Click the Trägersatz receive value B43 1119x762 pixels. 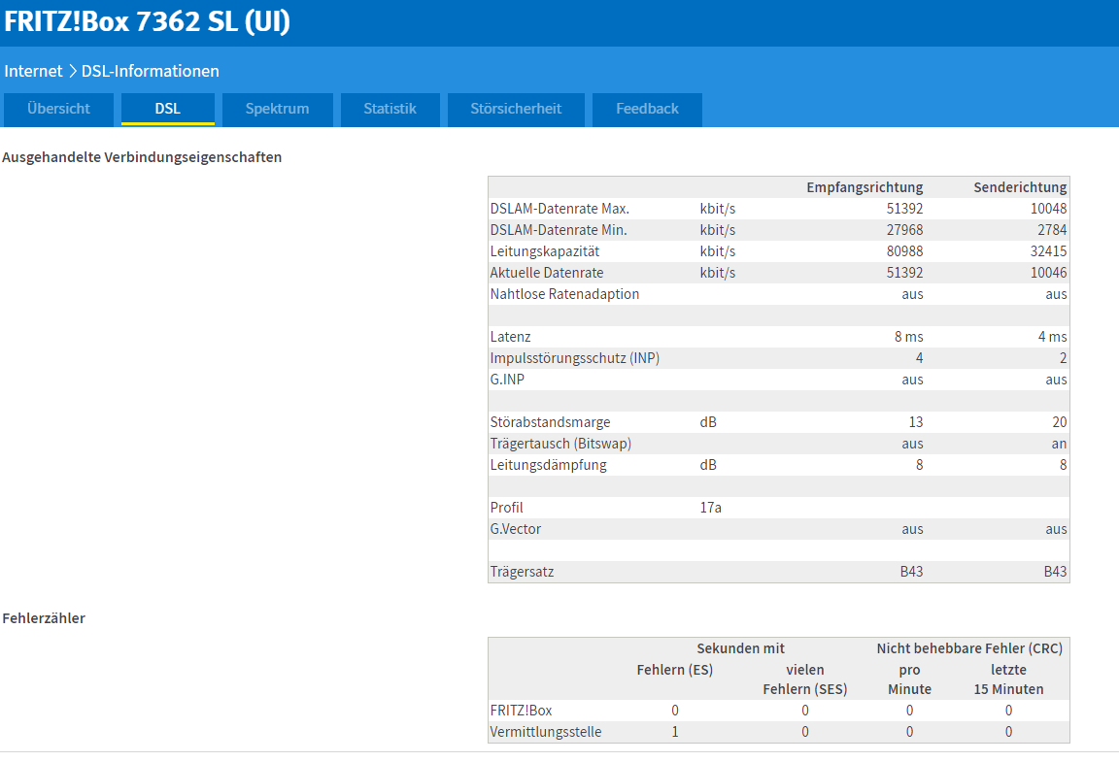pyautogui.click(x=911, y=572)
